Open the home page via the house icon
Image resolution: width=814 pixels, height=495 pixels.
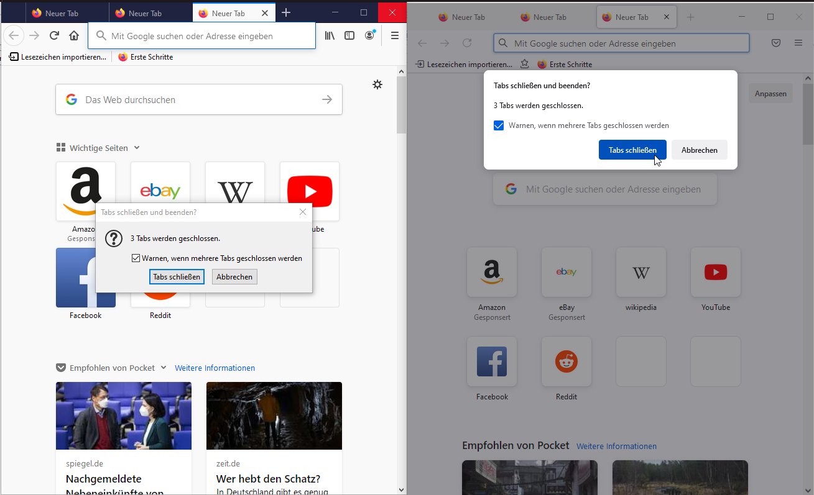point(74,35)
